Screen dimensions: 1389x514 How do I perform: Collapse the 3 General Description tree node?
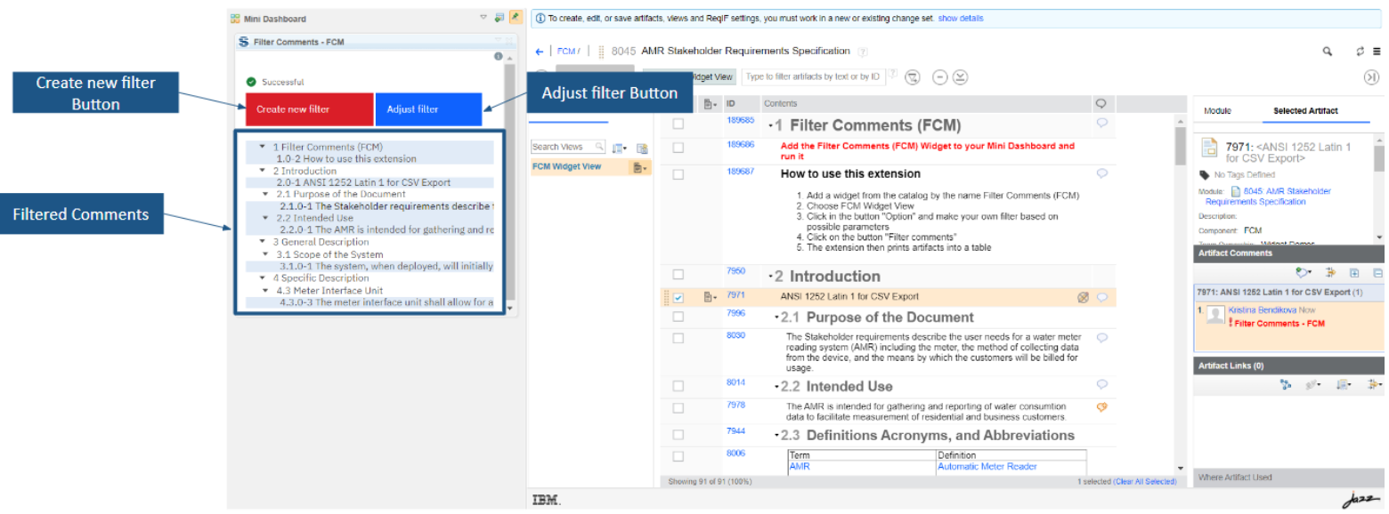pyautogui.click(x=263, y=242)
